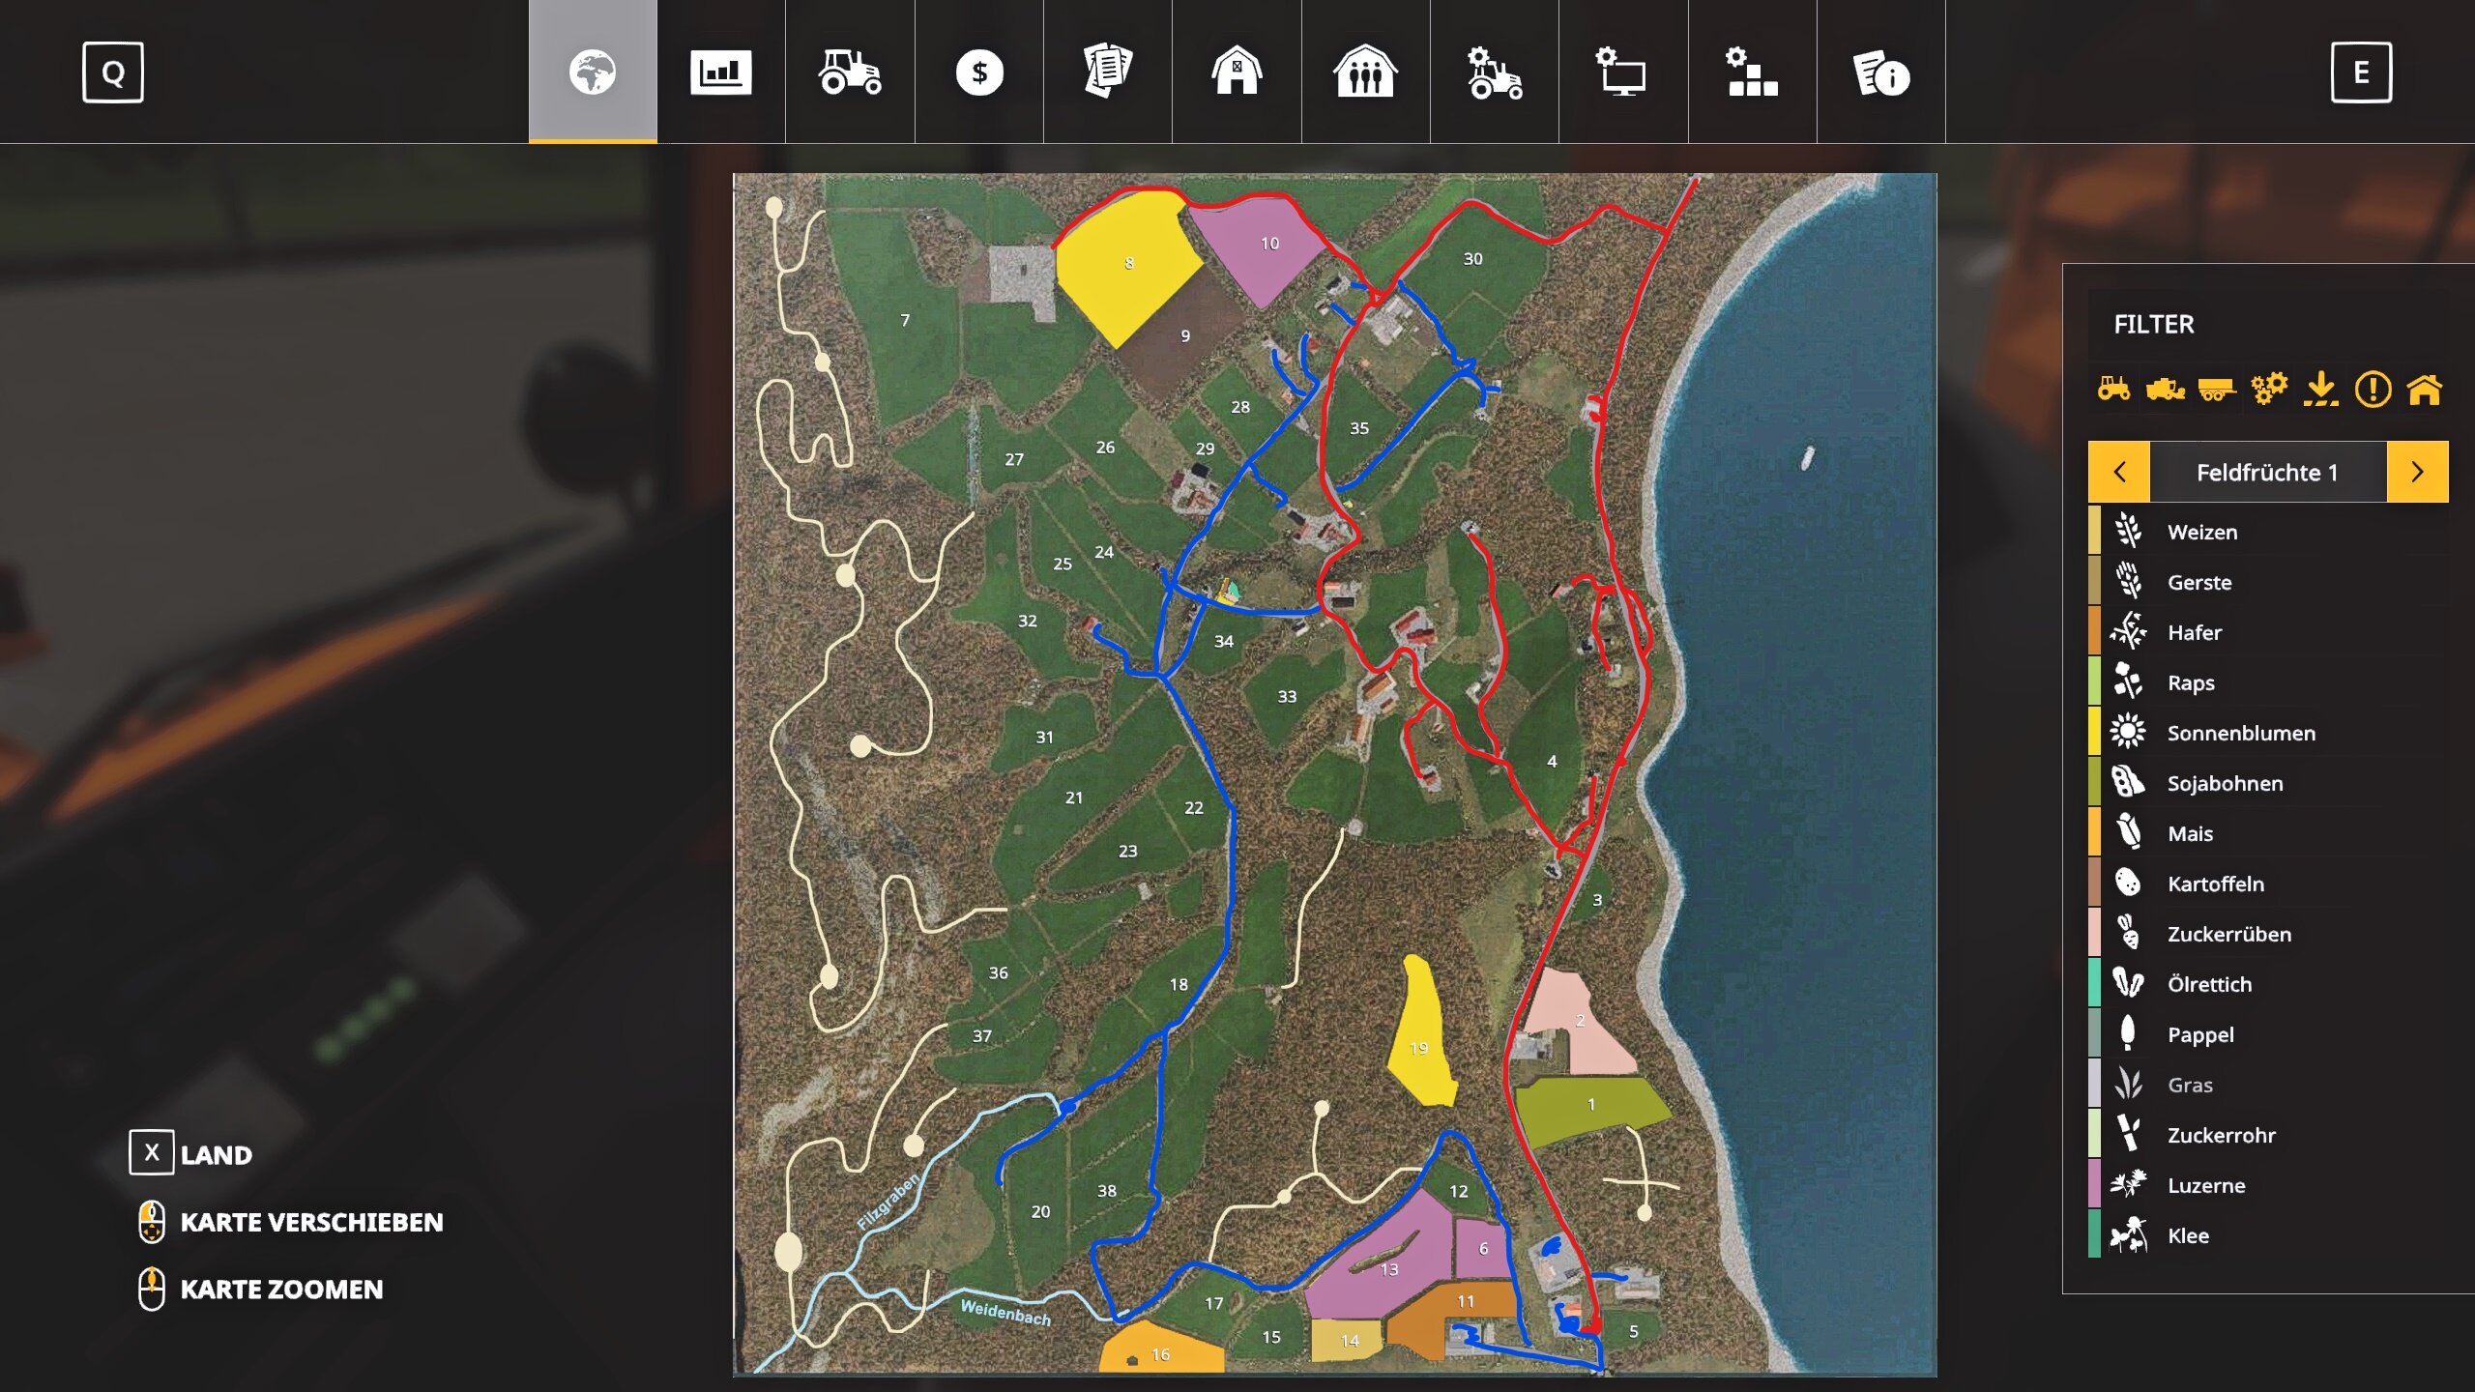The height and width of the screenshot is (1392, 2475).
Task: Open the help info tab
Action: (x=1880, y=72)
